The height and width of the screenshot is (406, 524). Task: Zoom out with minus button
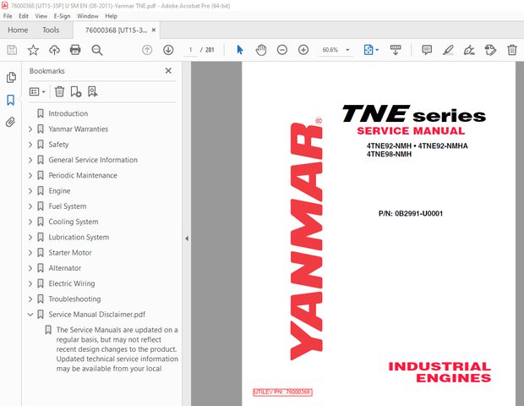click(282, 50)
